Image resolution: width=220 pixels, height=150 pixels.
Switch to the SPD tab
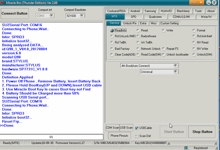tap(133, 17)
